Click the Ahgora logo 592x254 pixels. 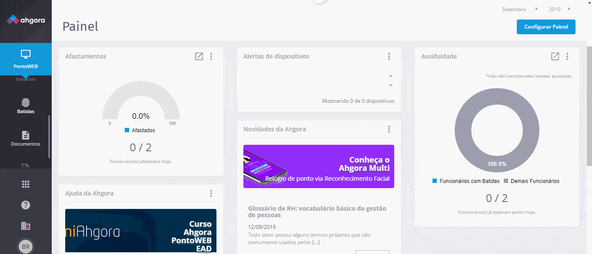click(26, 20)
